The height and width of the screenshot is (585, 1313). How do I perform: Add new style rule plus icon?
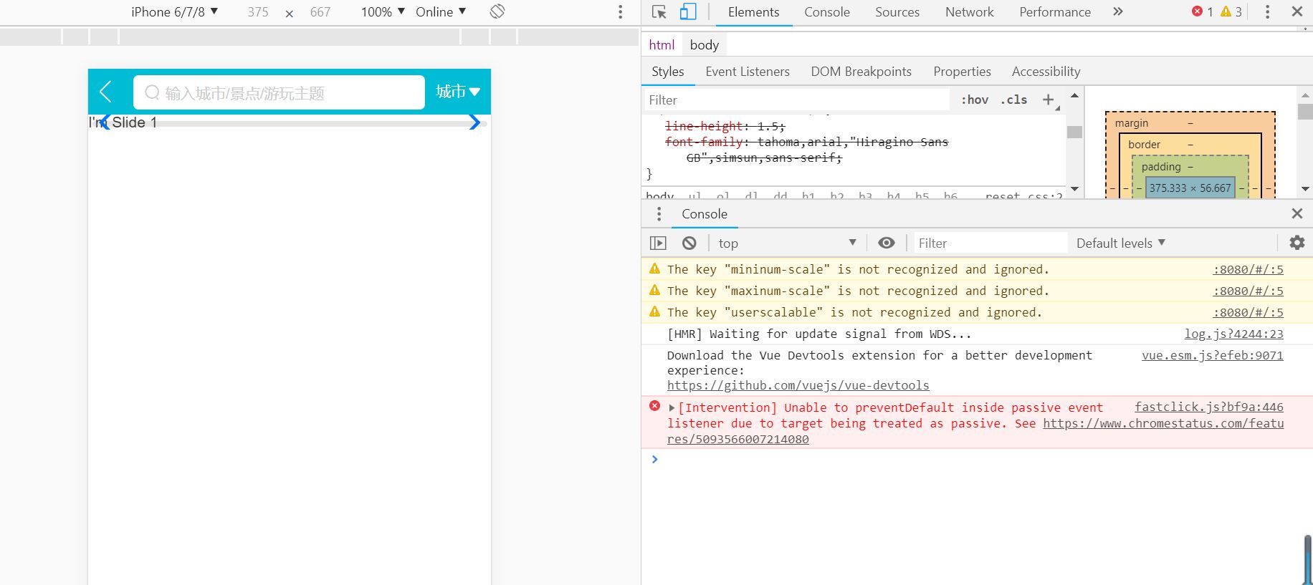click(x=1048, y=100)
